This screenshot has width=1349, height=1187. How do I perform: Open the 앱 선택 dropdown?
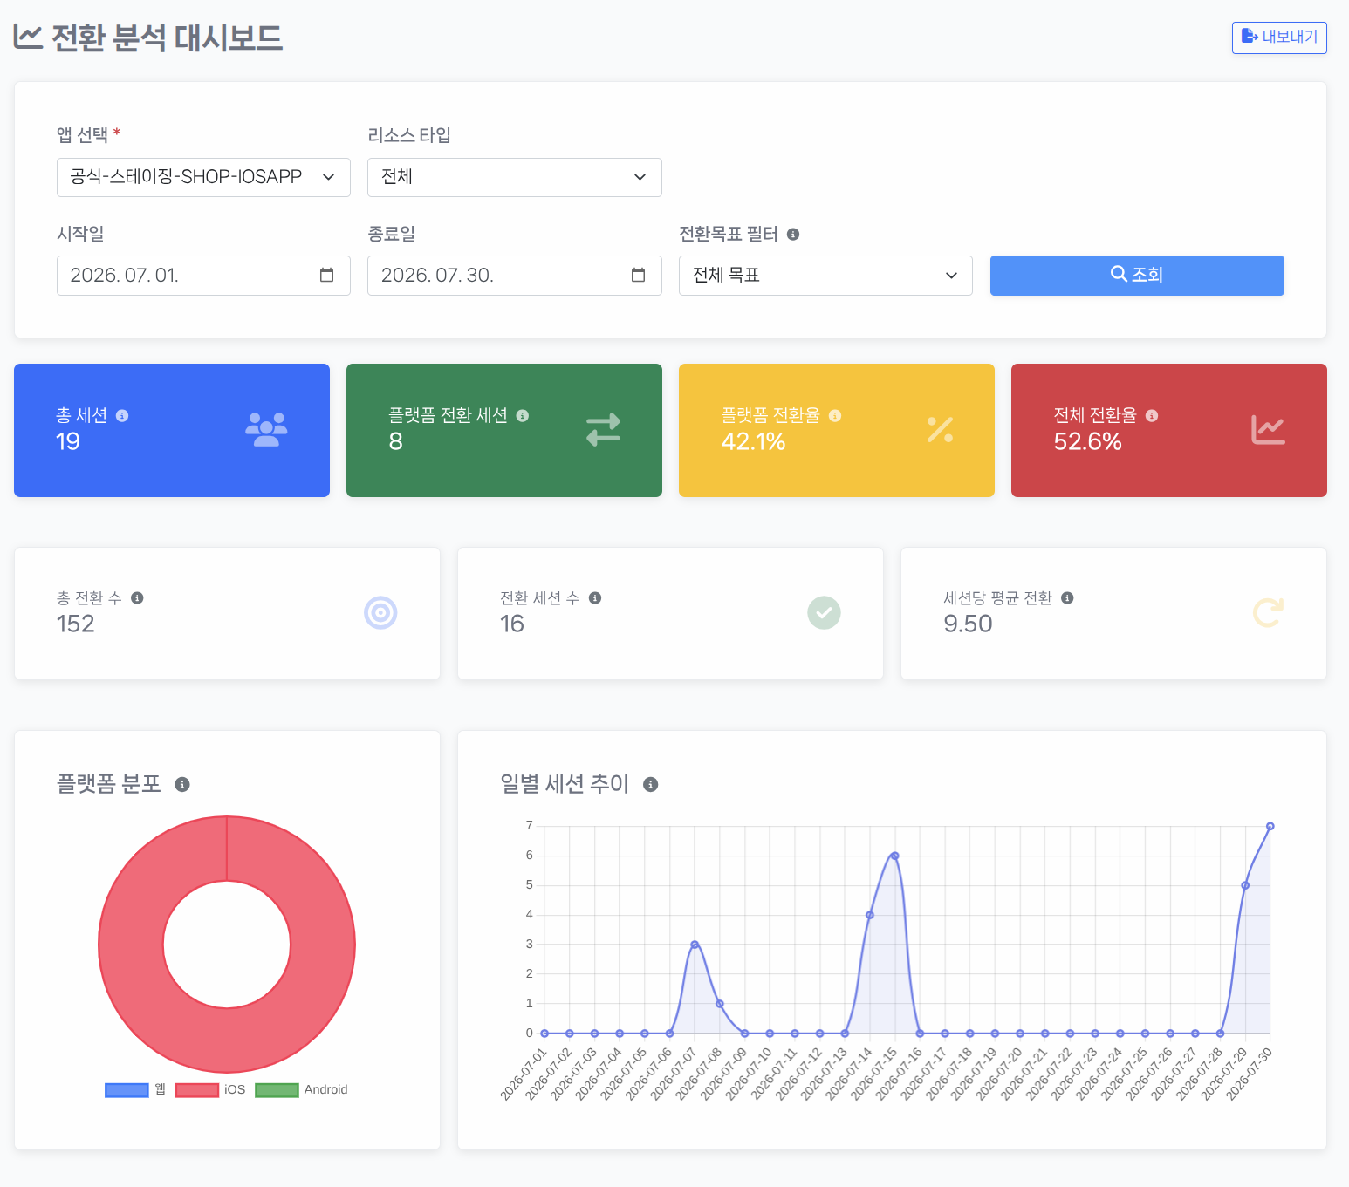203,177
